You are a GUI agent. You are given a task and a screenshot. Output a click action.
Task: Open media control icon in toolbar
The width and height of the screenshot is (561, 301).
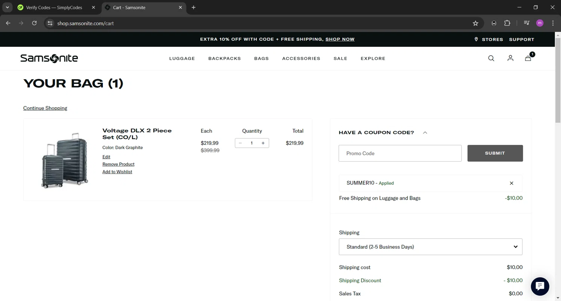click(x=527, y=23)
